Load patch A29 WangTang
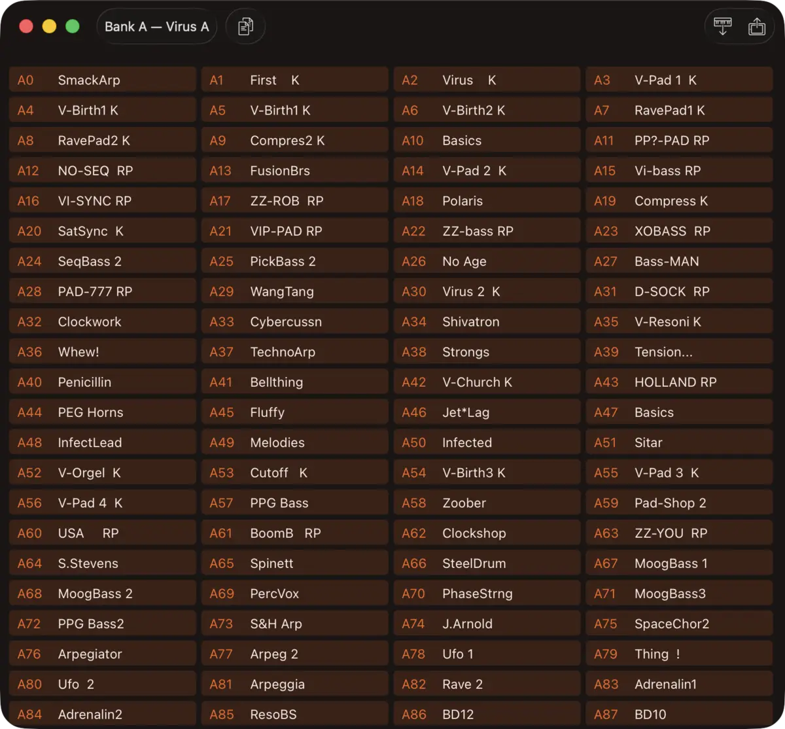This screenshot has width=785, height=729. 295,292
